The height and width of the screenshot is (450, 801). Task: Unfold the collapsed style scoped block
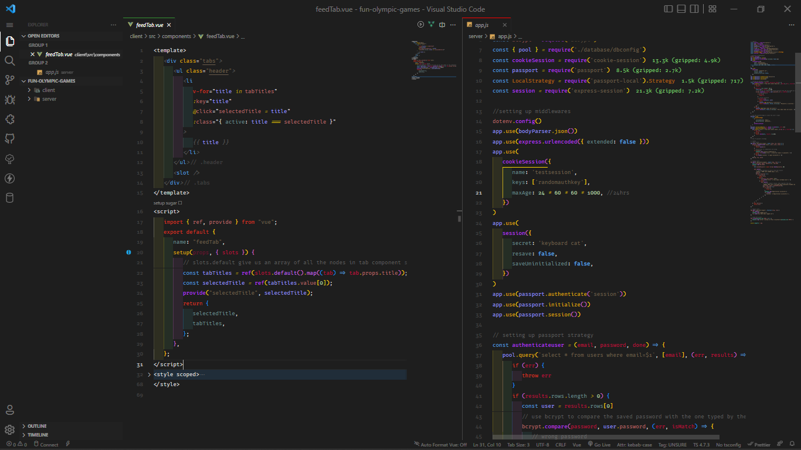149,374
